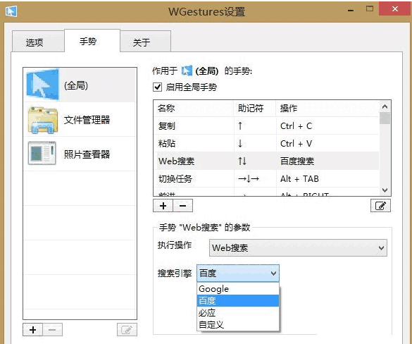Image resolution: width=412 pixels, height=344 pixels.
Task: Click the 名称 column header
Action: [194, 109]
